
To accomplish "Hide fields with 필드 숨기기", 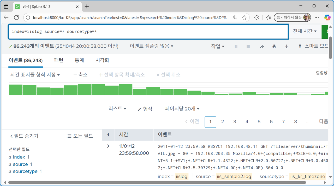I will click(24, 136).
